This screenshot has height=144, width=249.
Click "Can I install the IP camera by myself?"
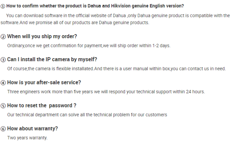pos(52,59)
